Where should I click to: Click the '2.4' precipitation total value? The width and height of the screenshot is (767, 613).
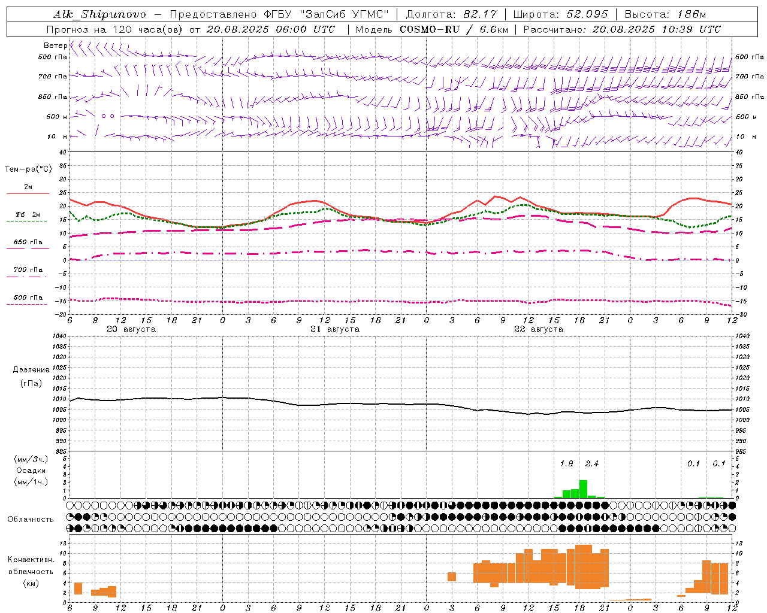click(x=592, y=464)
